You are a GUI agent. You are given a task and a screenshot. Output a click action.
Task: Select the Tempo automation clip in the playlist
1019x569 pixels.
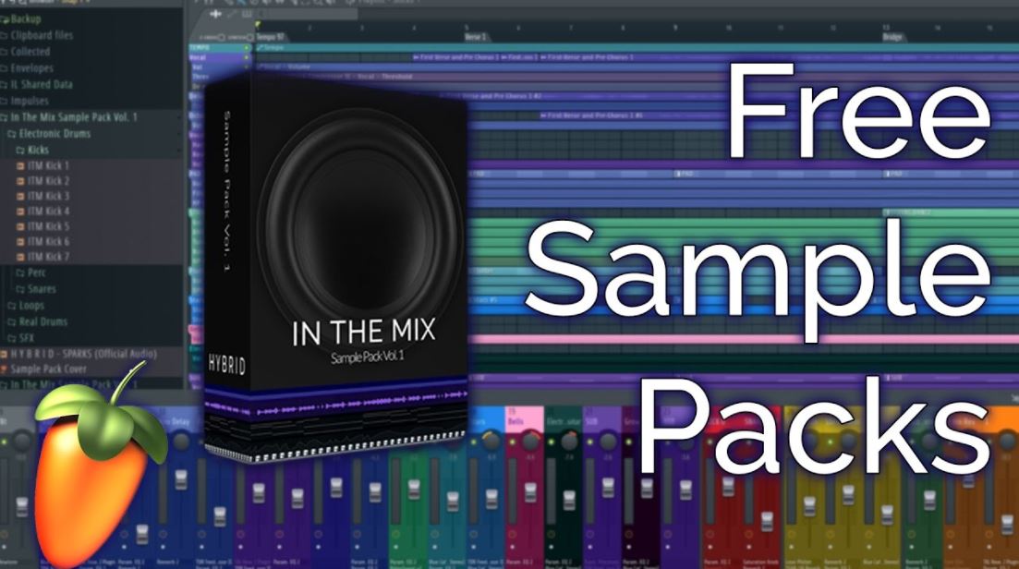[x=637, y=48]
